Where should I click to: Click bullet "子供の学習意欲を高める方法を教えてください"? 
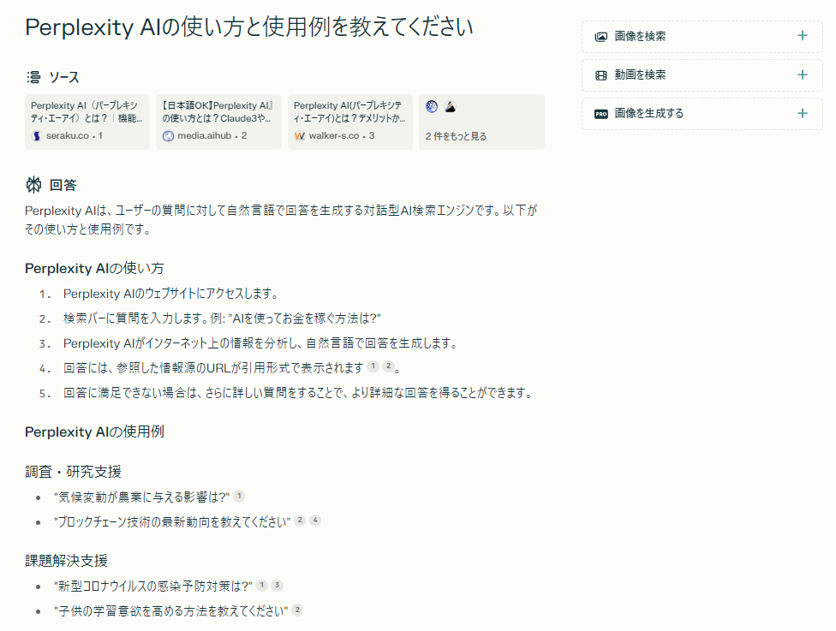[x=171, y=610]
